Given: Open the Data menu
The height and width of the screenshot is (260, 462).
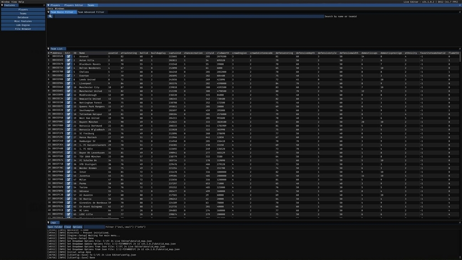Looking at the screenshot, I should point(50,8).
